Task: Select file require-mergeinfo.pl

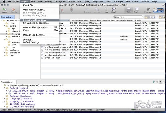Action: click(x=55, y=52)
